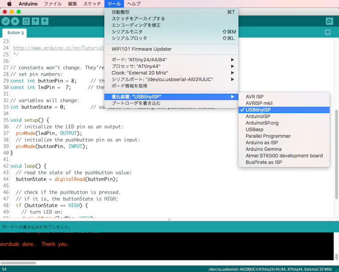The height and width of the screenshot is (272, 339).
Task: Open the 編集 menu
Action: pyautogui.click(x=72, y=4)
